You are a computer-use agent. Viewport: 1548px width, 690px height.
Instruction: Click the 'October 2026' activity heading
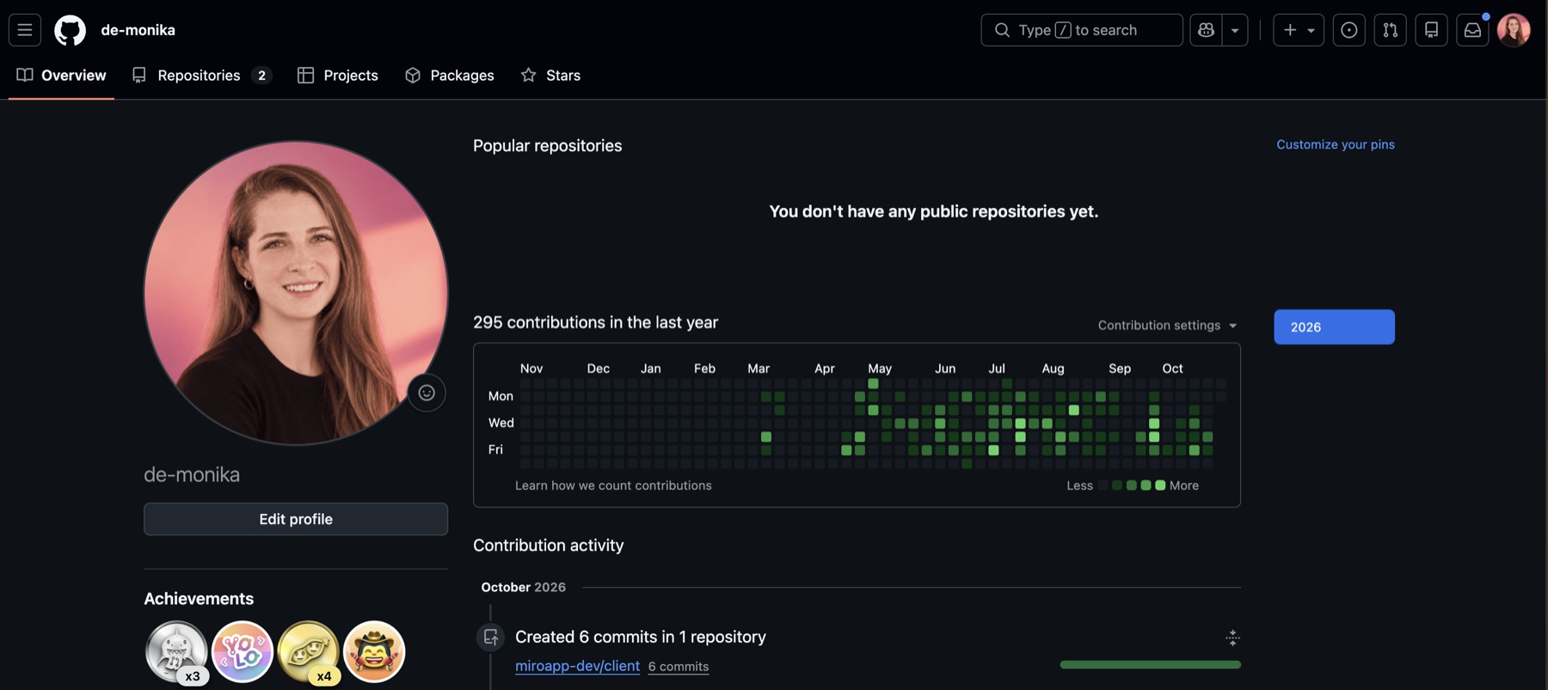click(x=523, y=588)
